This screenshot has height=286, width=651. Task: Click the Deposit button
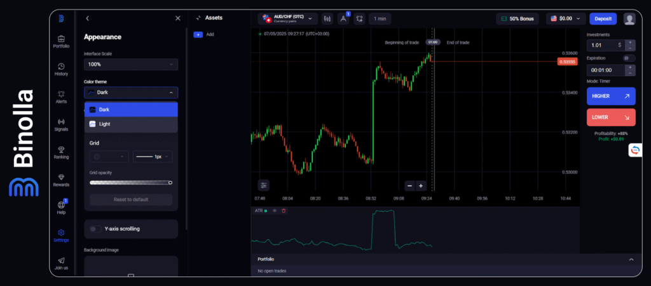pos(603,19)
